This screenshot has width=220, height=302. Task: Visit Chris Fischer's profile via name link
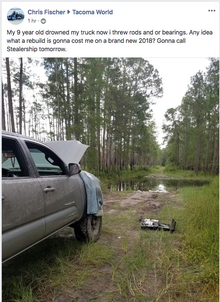click(46, 12)
